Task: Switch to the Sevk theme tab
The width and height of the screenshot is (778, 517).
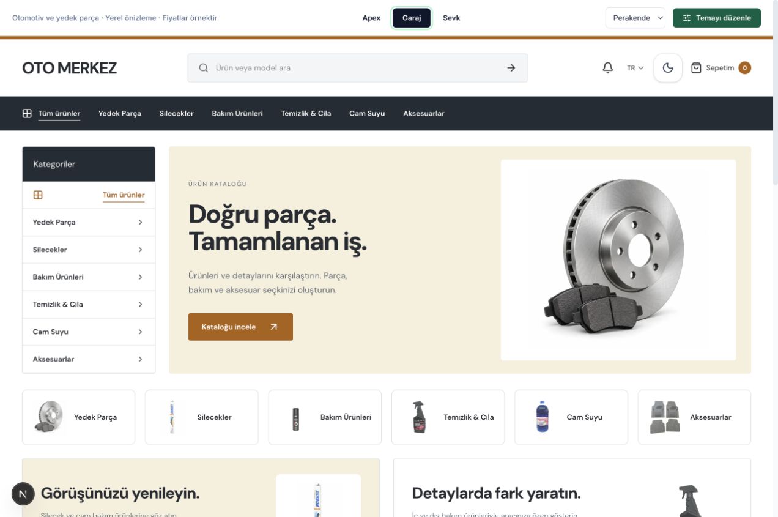Action: point(451,18)
